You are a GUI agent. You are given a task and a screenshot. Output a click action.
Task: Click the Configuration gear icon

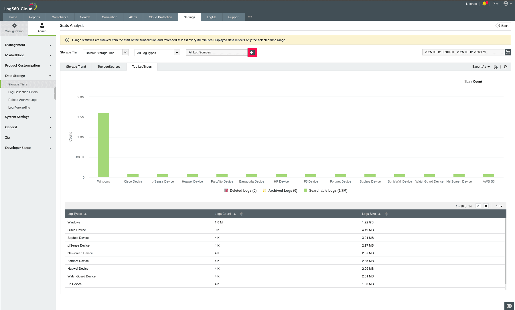(14, 25)
